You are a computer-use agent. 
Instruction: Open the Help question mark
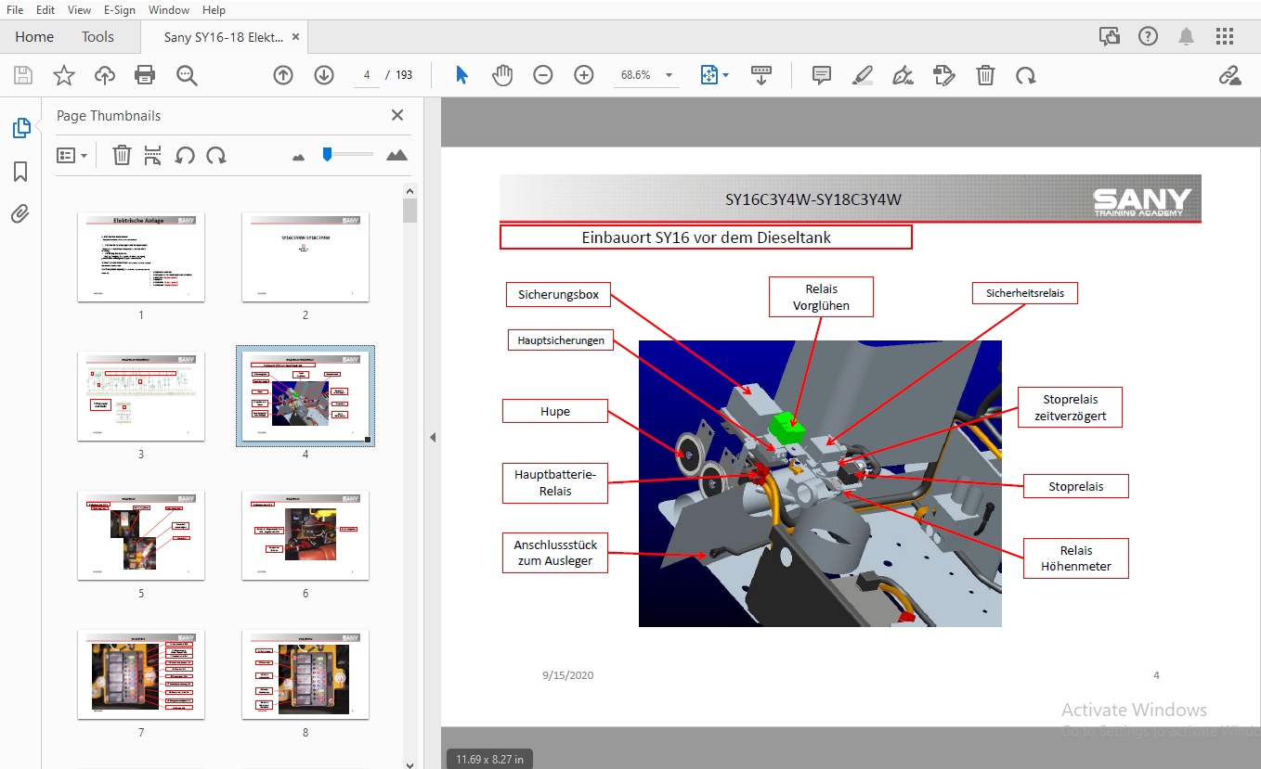(1148, 36)
